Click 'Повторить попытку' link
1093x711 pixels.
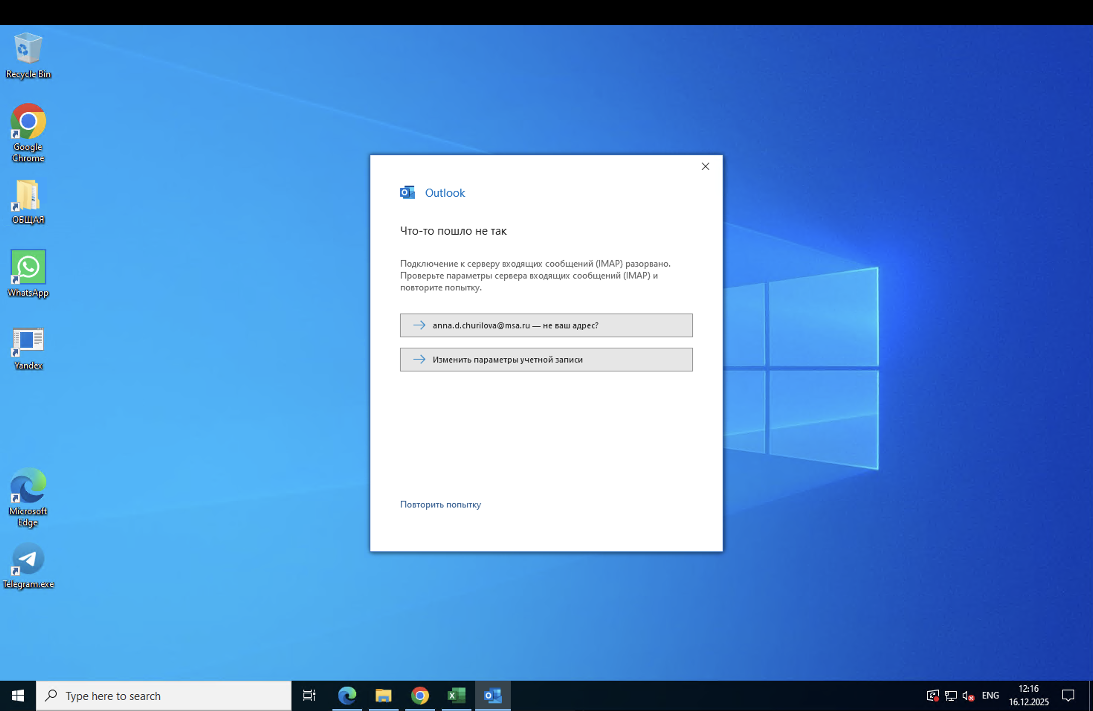pos(440,504)
